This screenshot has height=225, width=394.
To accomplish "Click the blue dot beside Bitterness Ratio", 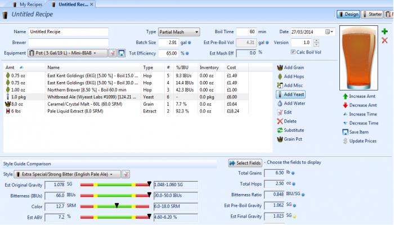I will [x=303, y=195].
